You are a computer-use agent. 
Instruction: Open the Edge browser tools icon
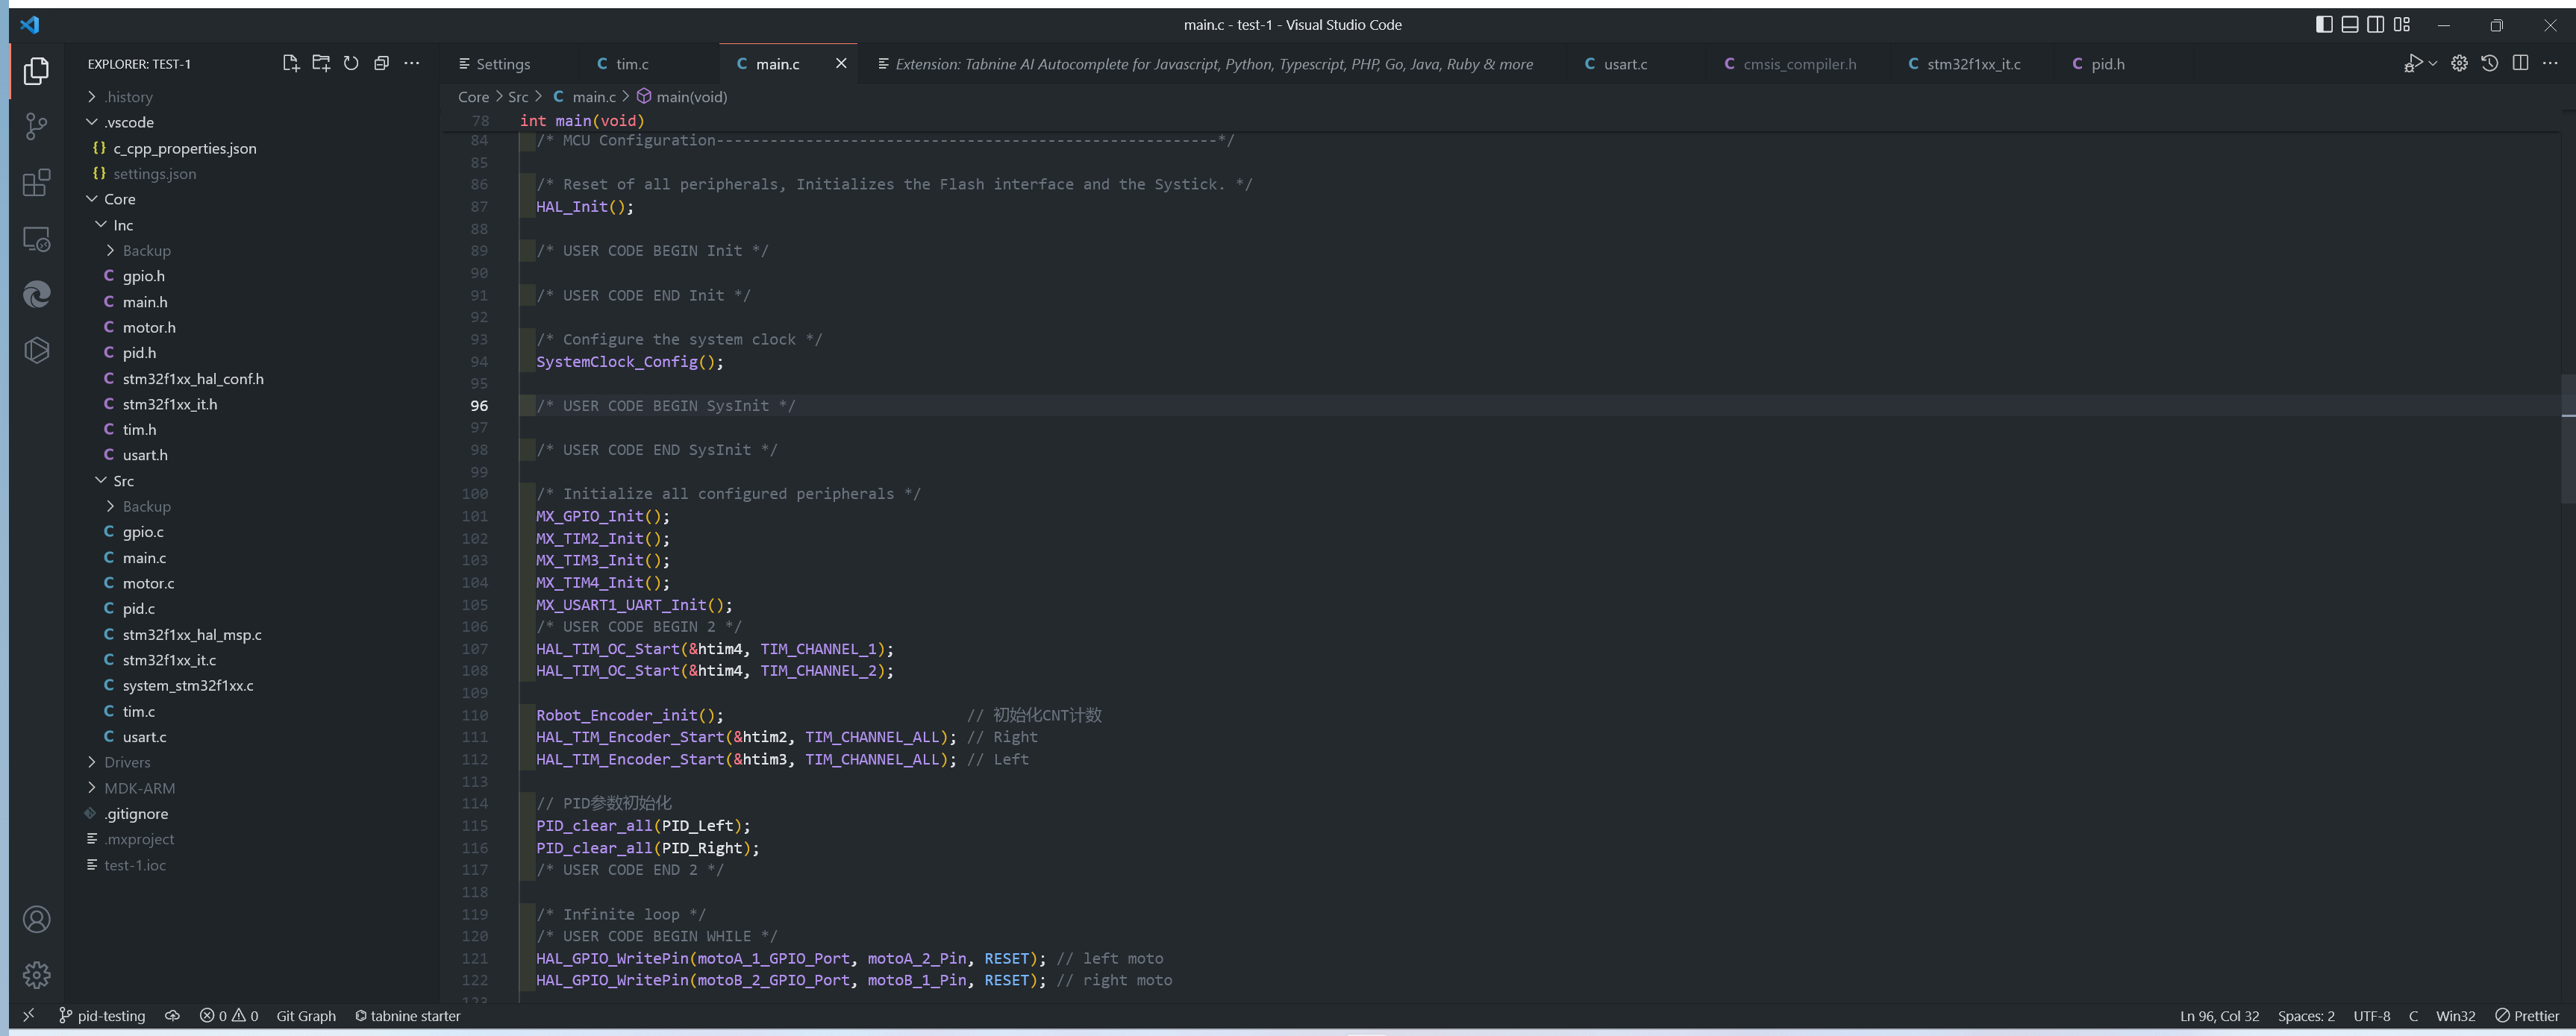tap(37, 294)
